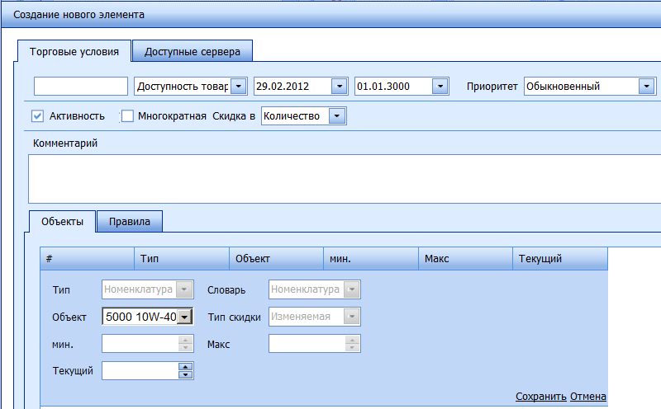Expand the Объект 5000 10W-40 dropdown
The height and width of the screenshot is (409, 661).
pos(185,317)
